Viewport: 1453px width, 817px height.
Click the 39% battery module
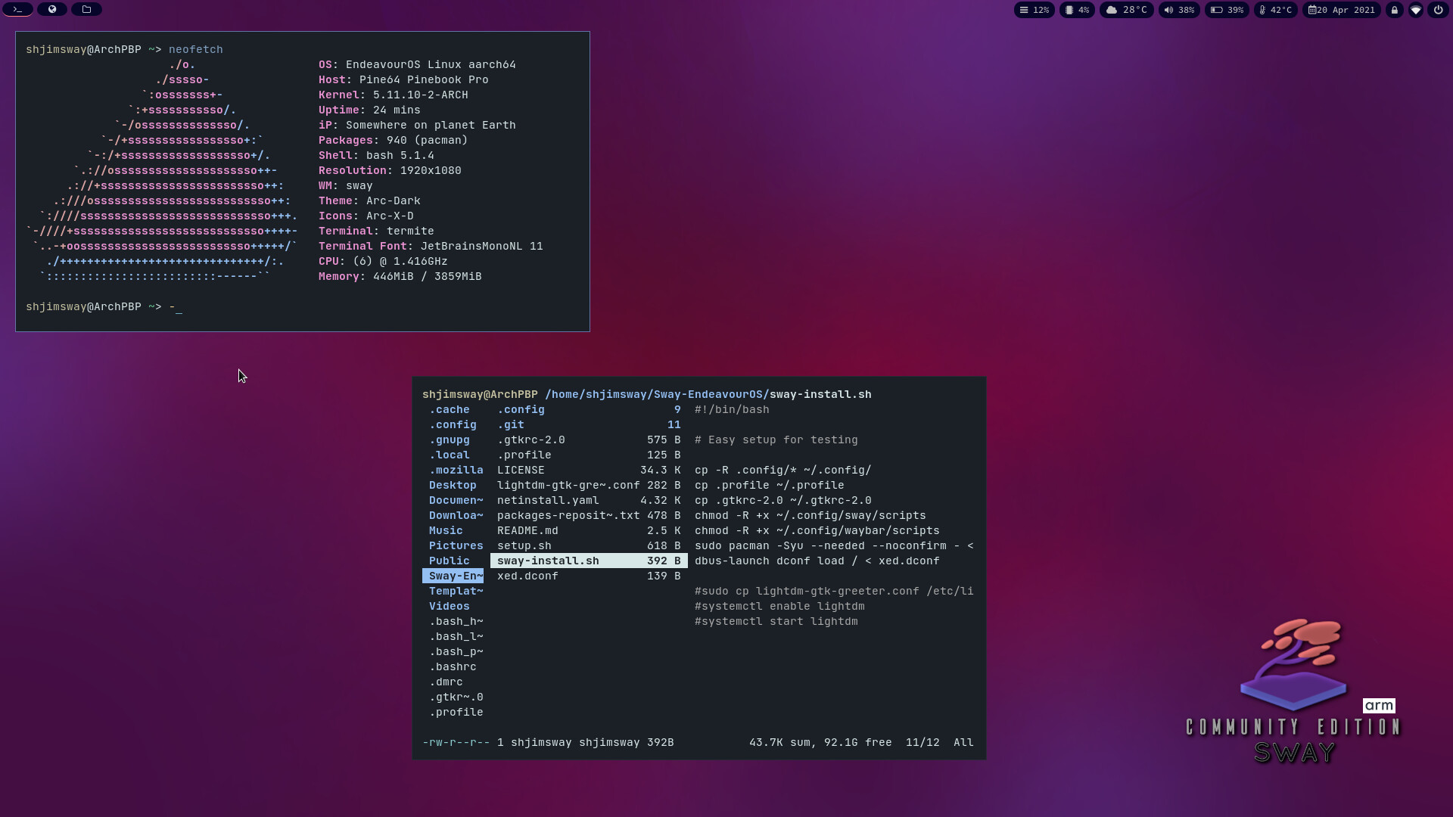click(1227, 10)
